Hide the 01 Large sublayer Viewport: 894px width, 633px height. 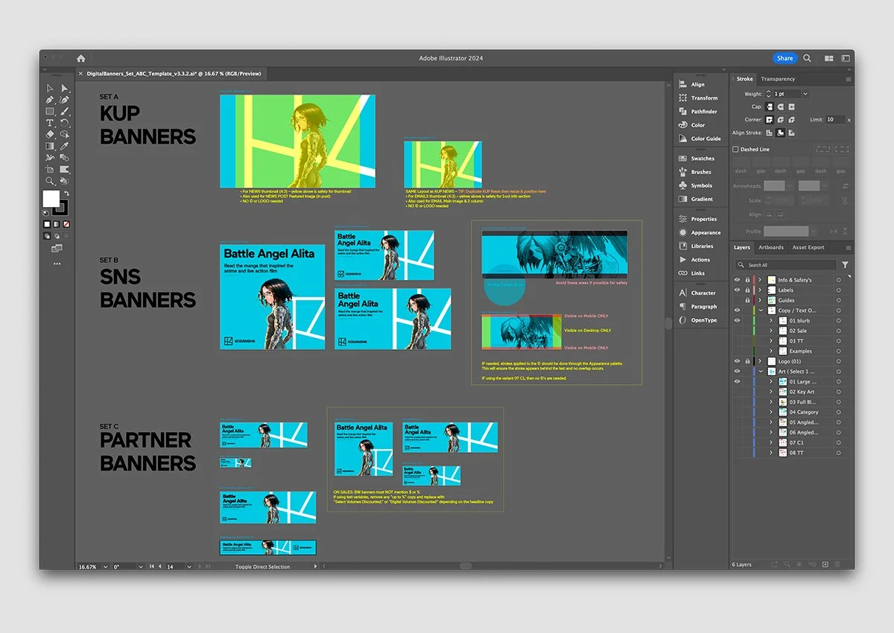point(738,381)
